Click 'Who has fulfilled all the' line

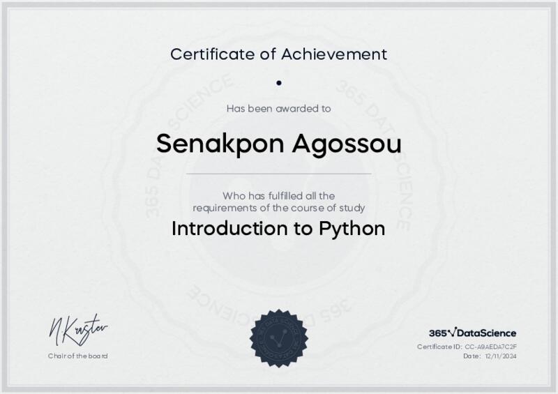pos(278,196)
